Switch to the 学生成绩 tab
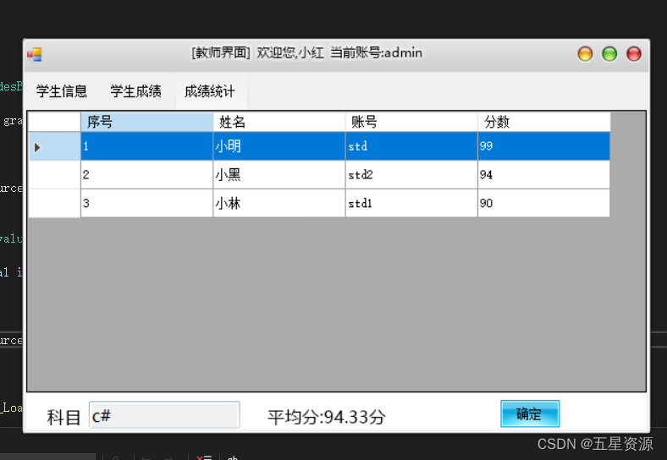 135,91
